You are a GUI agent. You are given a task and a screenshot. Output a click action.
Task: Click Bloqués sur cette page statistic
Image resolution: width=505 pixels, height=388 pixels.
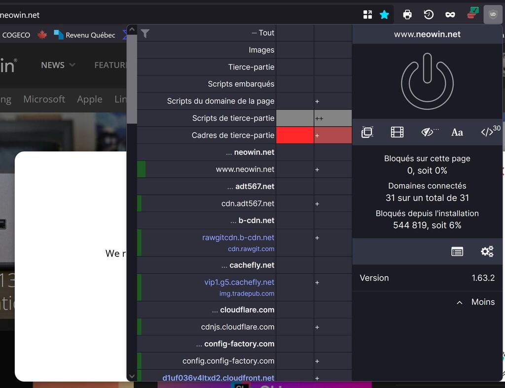[x=427, y=164]
